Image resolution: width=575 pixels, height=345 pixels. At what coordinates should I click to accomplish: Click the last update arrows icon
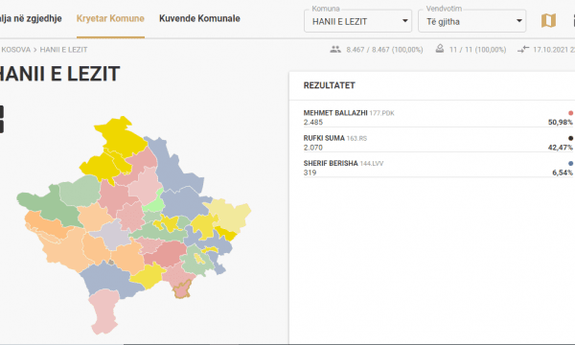523,49
